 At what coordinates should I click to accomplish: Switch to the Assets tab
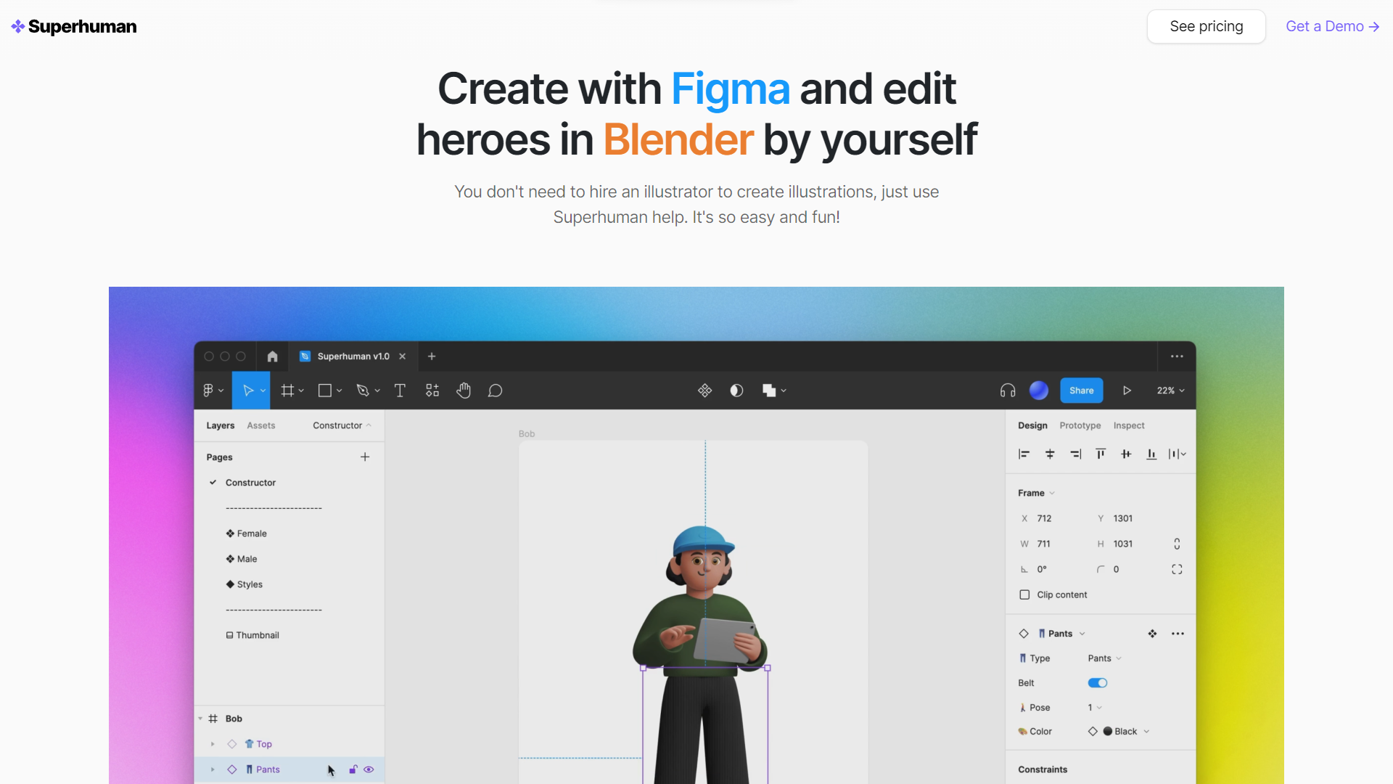[261, 425]
